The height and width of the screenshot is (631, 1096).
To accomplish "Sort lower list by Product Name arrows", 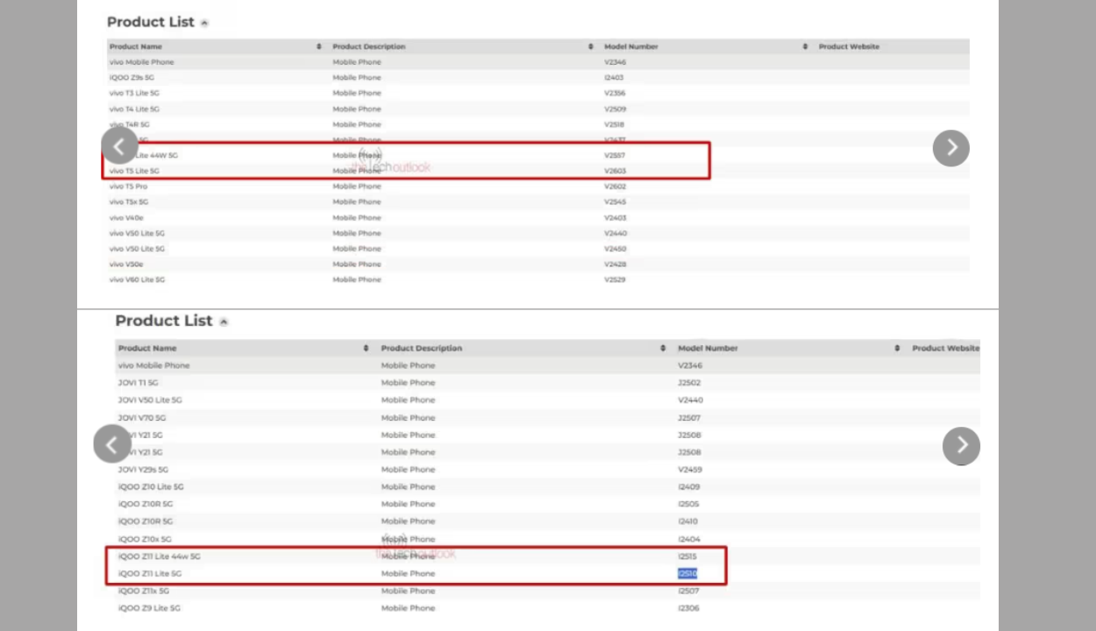I will [367, 348].
